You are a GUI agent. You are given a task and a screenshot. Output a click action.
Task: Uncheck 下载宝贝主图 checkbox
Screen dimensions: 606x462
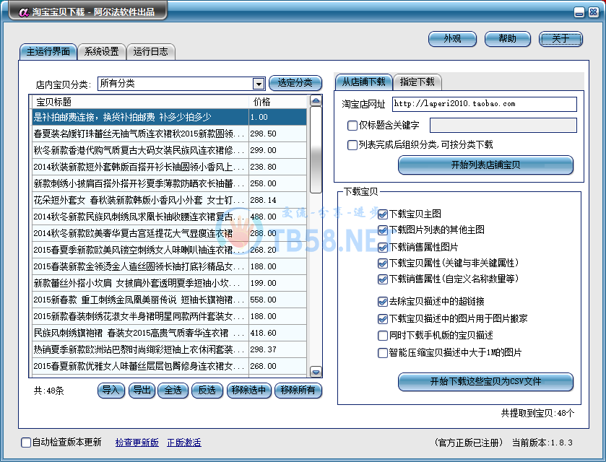(x=383, y=214)
